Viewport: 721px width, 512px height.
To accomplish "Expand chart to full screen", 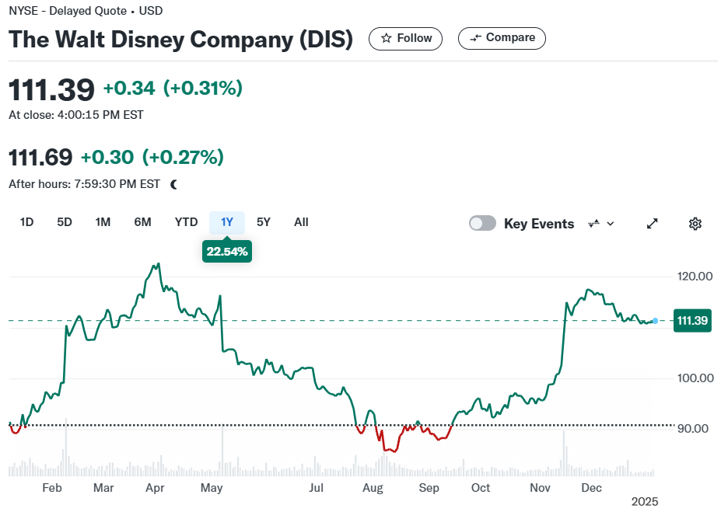I will (x=652, y=224).
